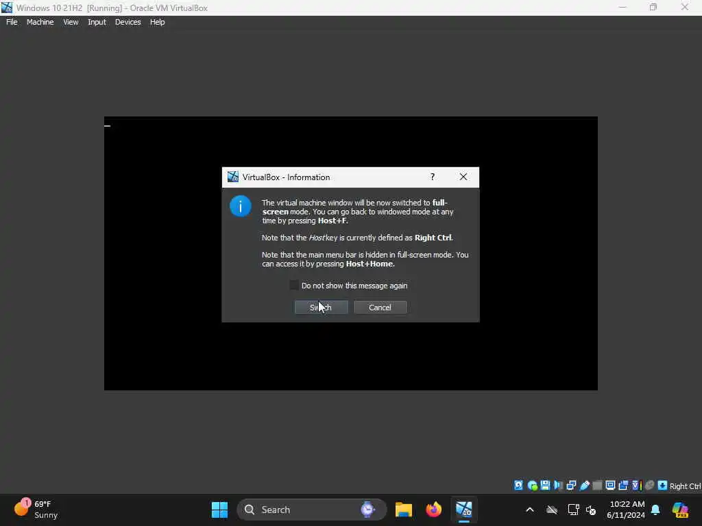
Task: Click the display monitor status icon
Action: tap(610, 486)
